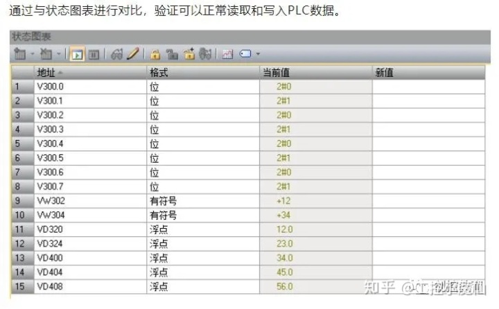Click the VD320 address cell
Viewport: 499px width, 309px height.
click(90, 229)
